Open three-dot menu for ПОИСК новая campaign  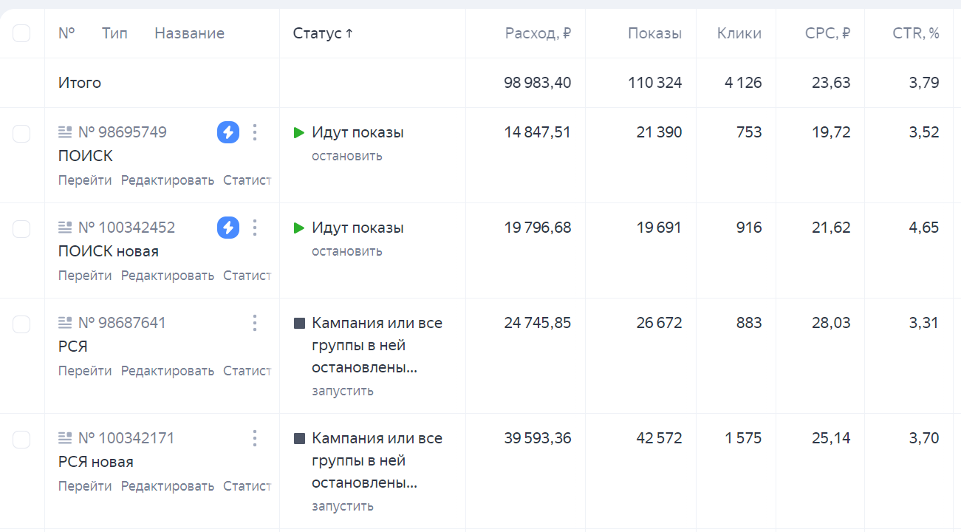[255, 228]
